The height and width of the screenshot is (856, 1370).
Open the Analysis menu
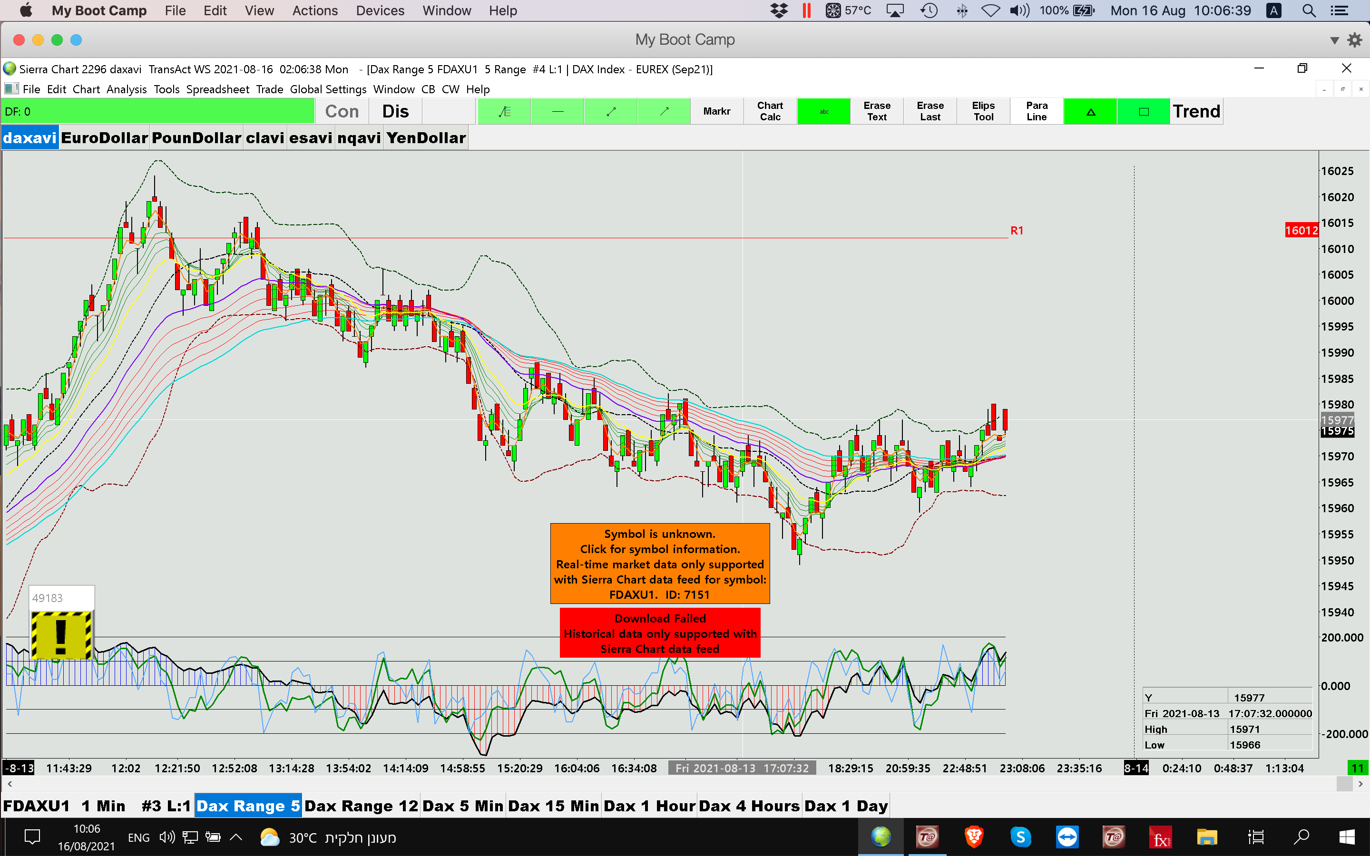coord(126,89)
